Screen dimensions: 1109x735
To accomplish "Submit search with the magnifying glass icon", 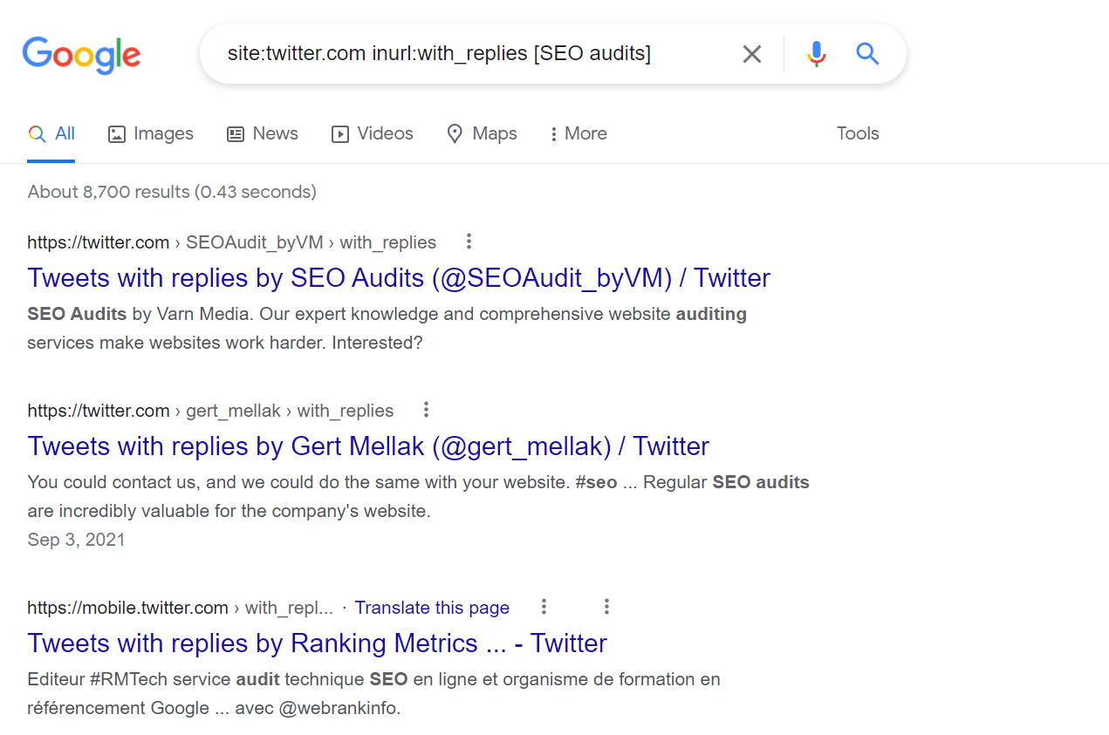I will 867,54.
